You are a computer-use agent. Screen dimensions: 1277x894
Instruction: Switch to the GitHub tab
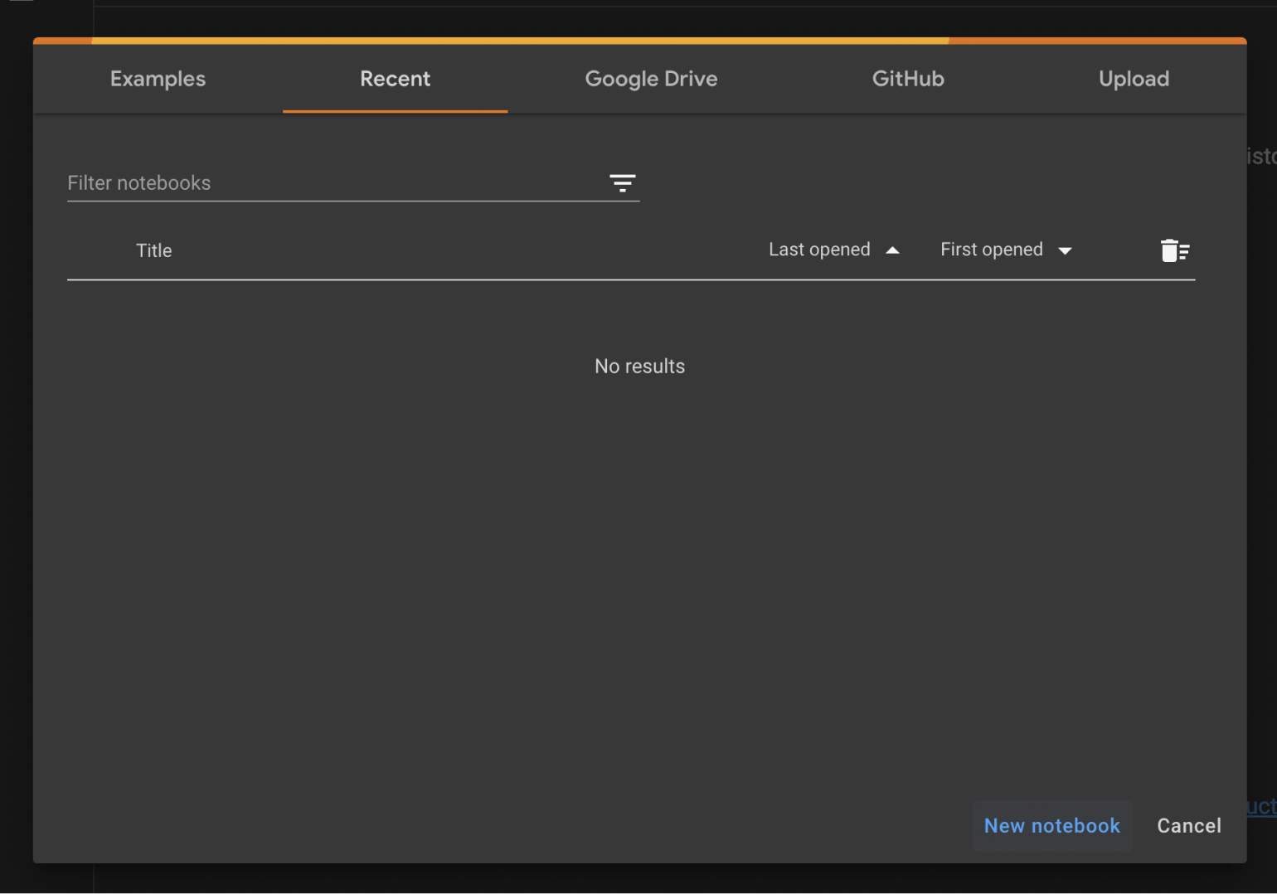[x=908, y=79]
